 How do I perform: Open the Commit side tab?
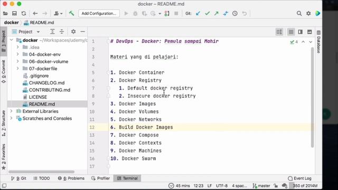(4, 72)
